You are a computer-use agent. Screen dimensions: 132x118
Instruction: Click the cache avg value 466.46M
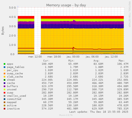point(97,83)
